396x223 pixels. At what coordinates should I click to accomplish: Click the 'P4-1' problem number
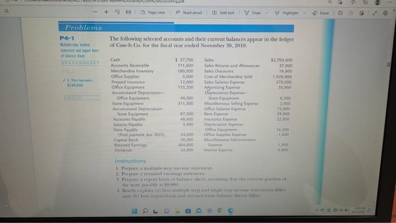click(67, 38)
